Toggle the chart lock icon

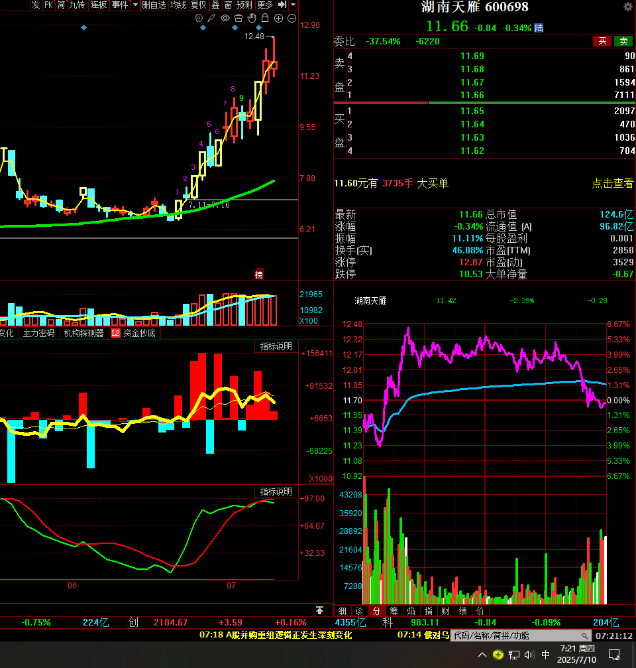265,18
